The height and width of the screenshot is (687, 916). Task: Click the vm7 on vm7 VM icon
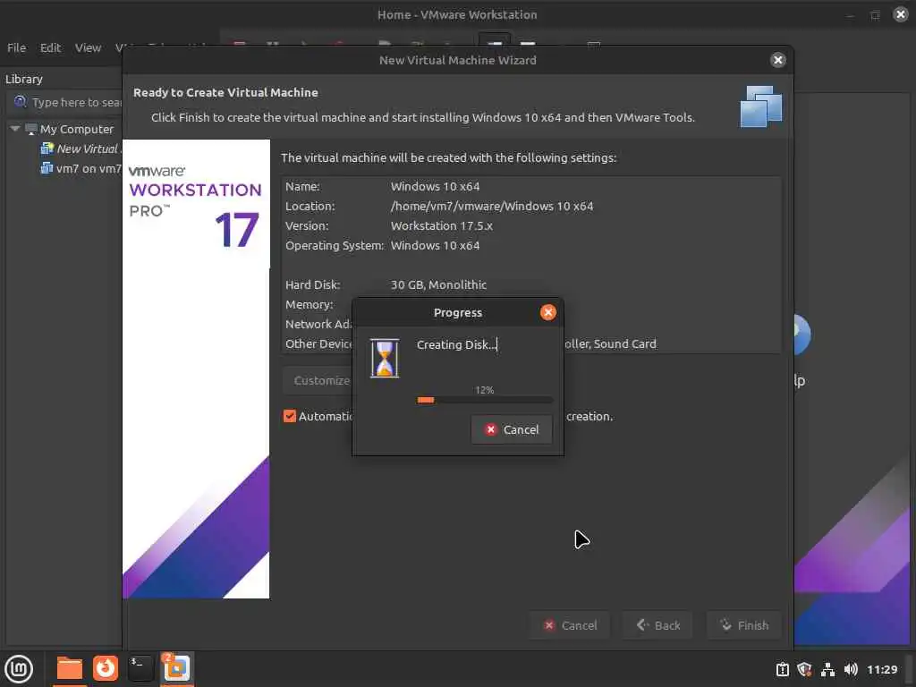coord(47,168)
